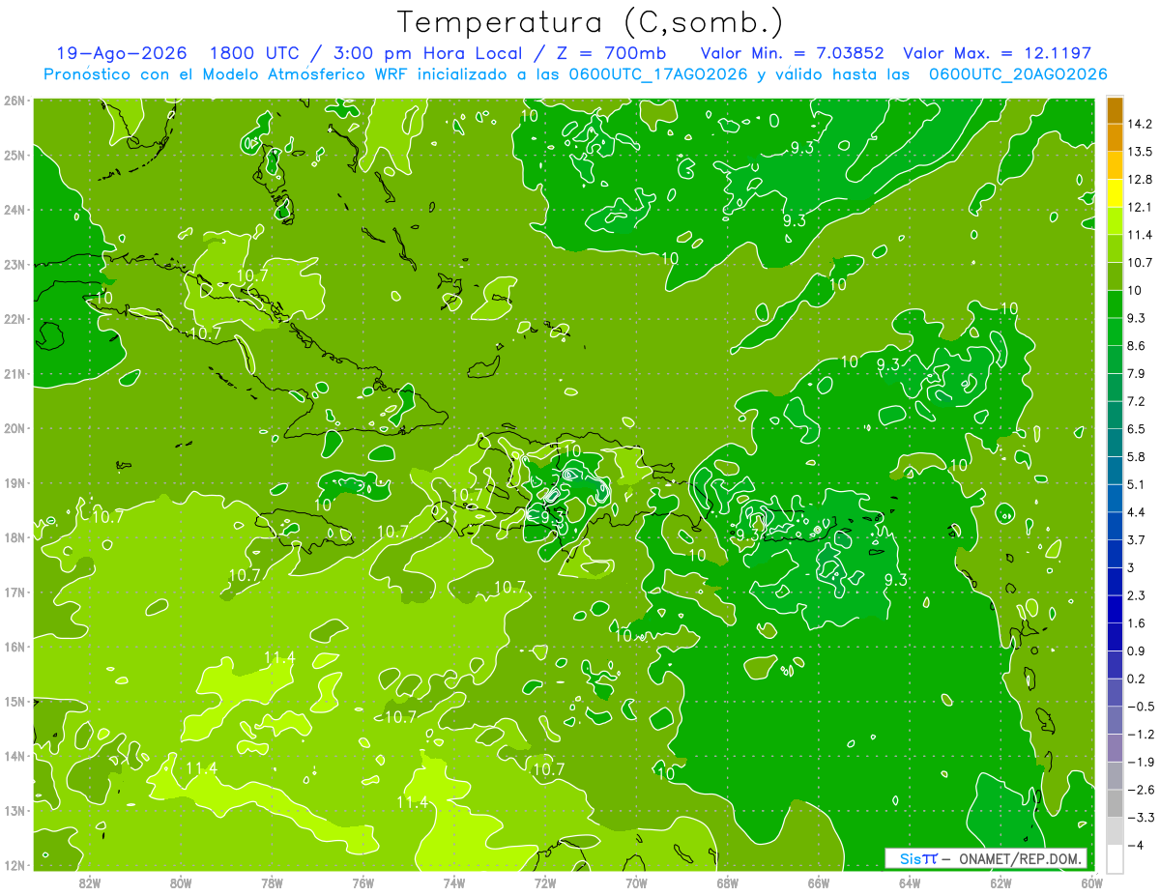The height and width of the screenshot is (896, 1160).
Task: Click the 6.5 value on the color legend
Action: (1137, 428)
